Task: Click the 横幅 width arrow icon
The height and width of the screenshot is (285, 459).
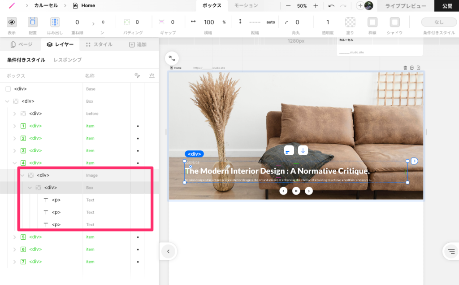Action: click(x=193, y=22)
